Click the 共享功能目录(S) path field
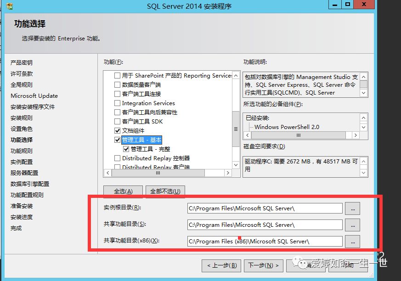This screenshot has height=281, width=401. pos(265,225)
